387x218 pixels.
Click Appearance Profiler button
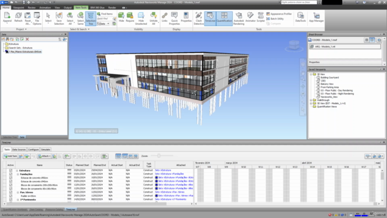(279, 14)
